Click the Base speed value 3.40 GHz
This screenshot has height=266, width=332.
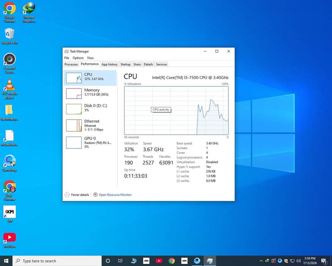tap(212, 143)
